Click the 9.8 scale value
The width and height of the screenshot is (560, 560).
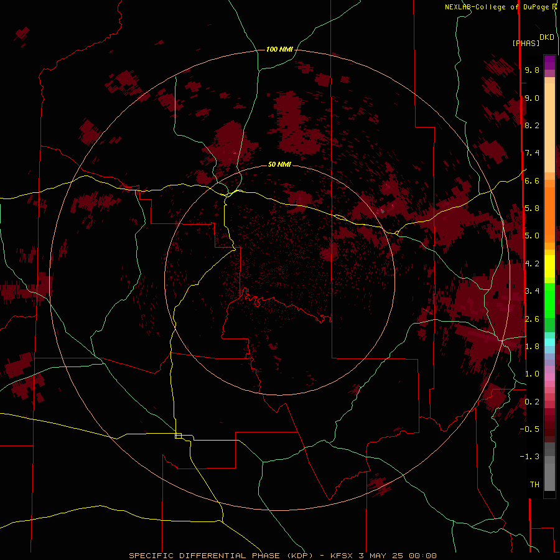pos(532,70)
